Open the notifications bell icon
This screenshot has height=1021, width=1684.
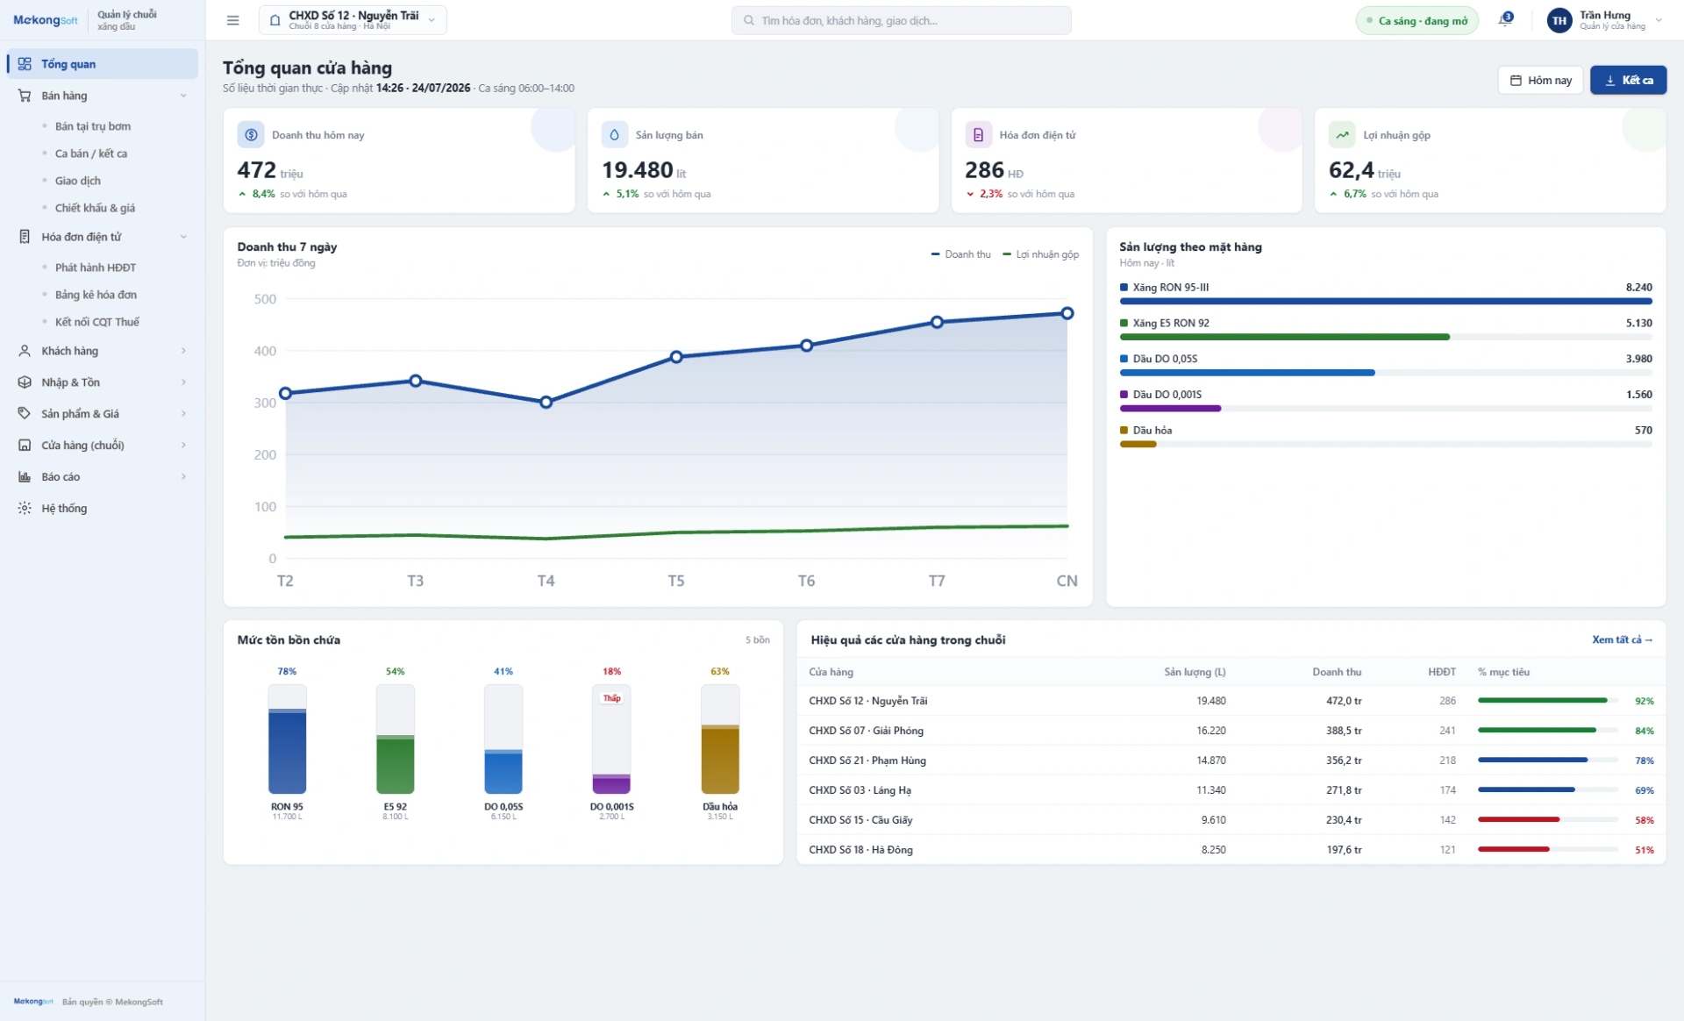[x=1505, y=19]
